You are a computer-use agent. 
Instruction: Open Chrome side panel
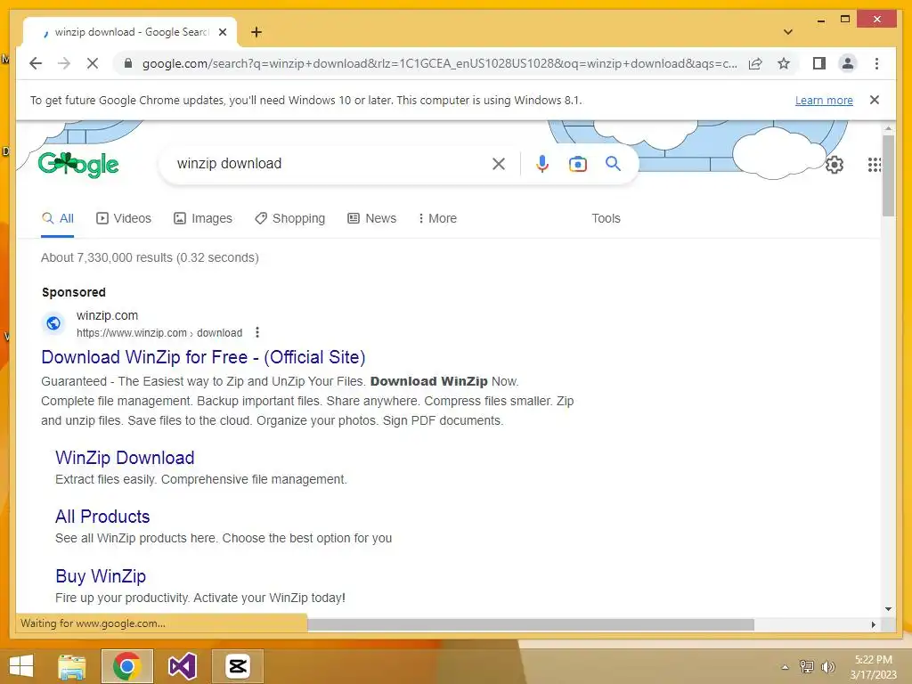click(x=819, y=63)
